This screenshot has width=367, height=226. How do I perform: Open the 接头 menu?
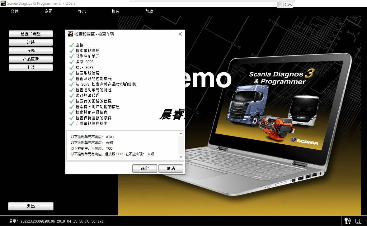tap(115, 11)
